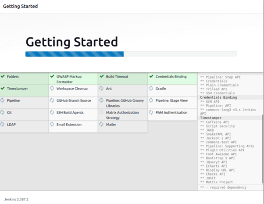Click the sync icon beside Gradle
The width and height of the screenshot is (264, 204).
pyautogui.click(x=151, y=88)
